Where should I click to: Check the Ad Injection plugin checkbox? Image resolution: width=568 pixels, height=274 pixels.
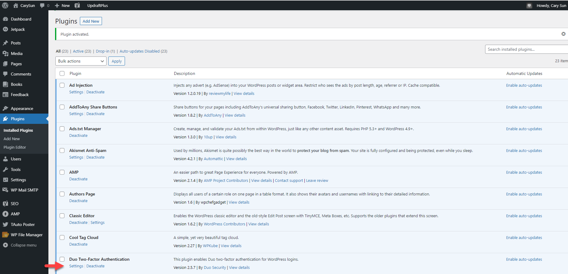pyautogui.click(x=62, y=85)
